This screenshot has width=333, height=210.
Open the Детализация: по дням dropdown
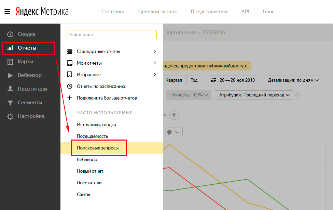tap(293, 80)
